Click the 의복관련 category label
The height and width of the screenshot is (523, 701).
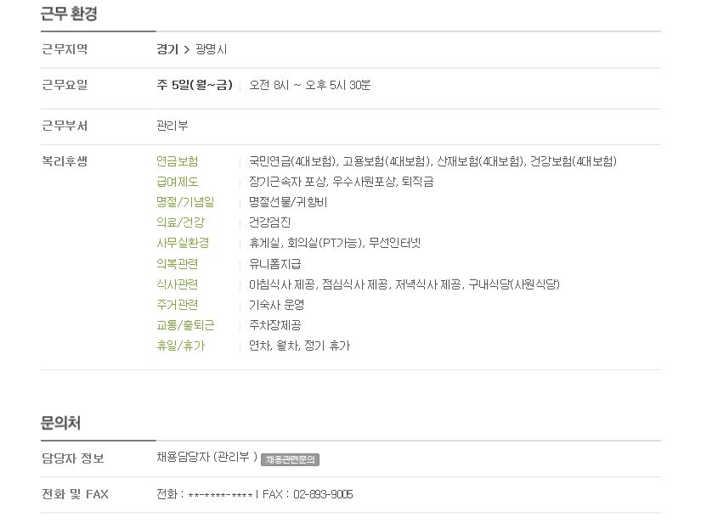pos(177,264)
